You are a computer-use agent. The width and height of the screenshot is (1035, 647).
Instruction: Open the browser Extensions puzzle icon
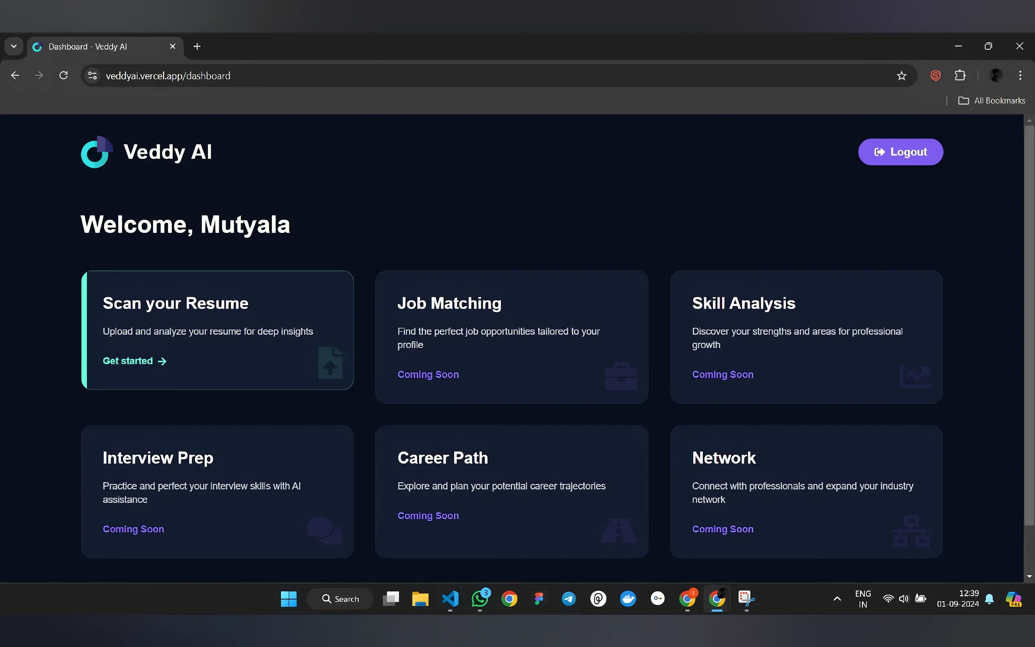coord(960,76)
